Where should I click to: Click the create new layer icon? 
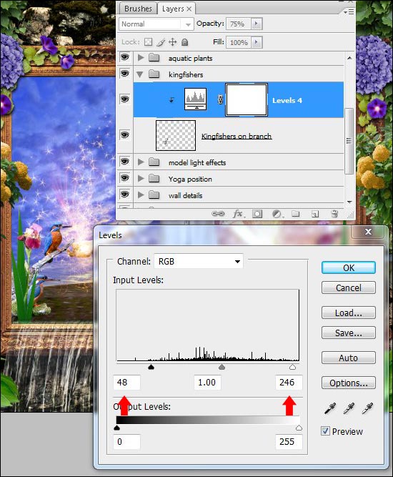click(x=315, y=214)
